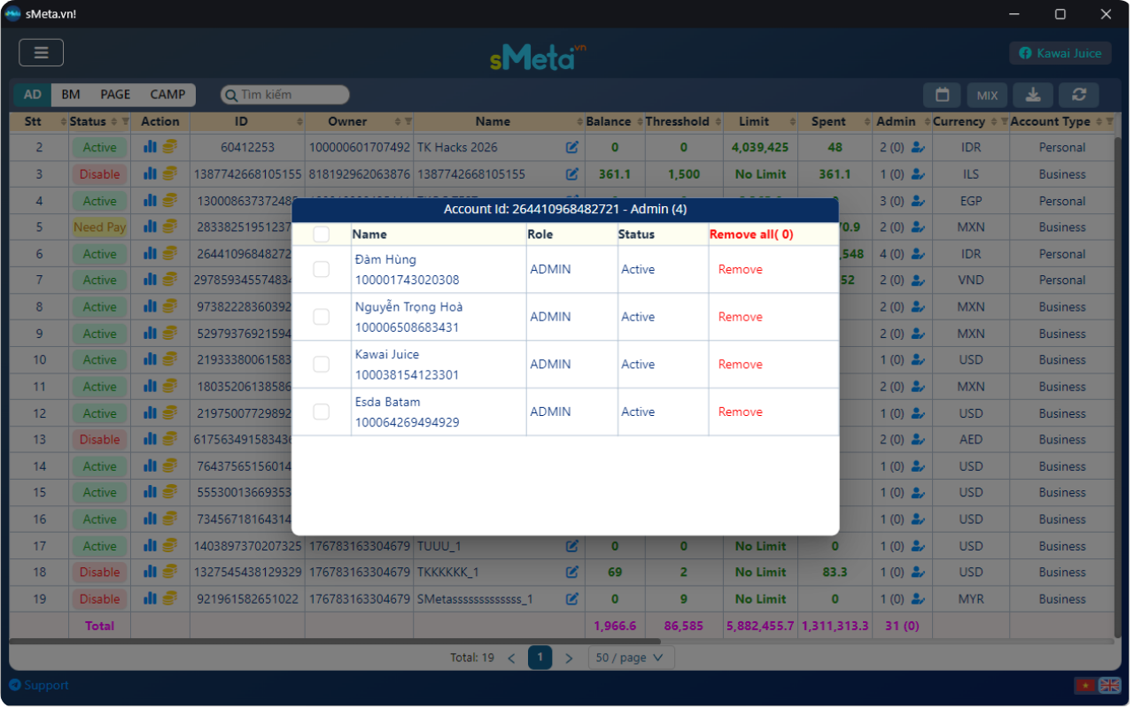1134x708 pixels.
Task: Open the 50 / page size dropdown
Action: [x=632, y=658]
